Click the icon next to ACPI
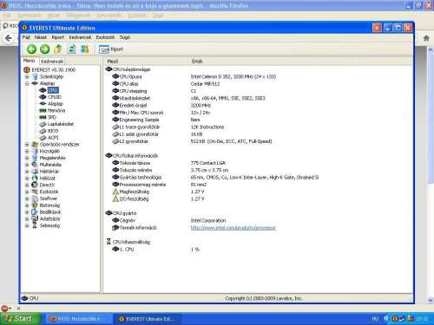Screen dimensions: 434x325 click(43, 138)
